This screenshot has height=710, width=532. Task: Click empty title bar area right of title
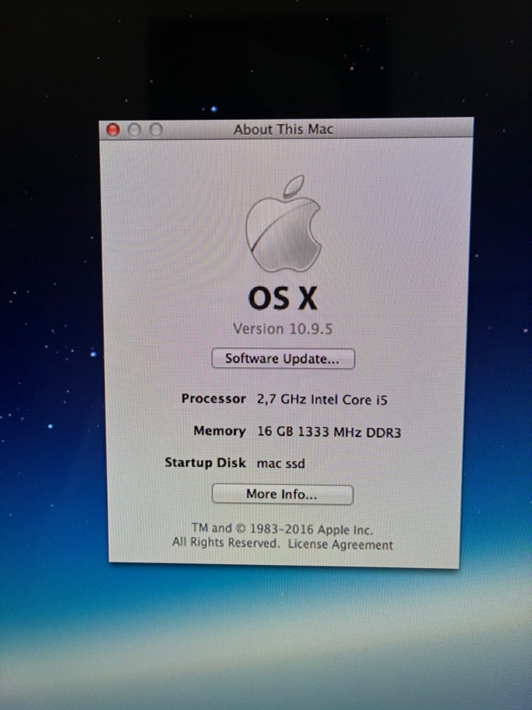(405, 130)
